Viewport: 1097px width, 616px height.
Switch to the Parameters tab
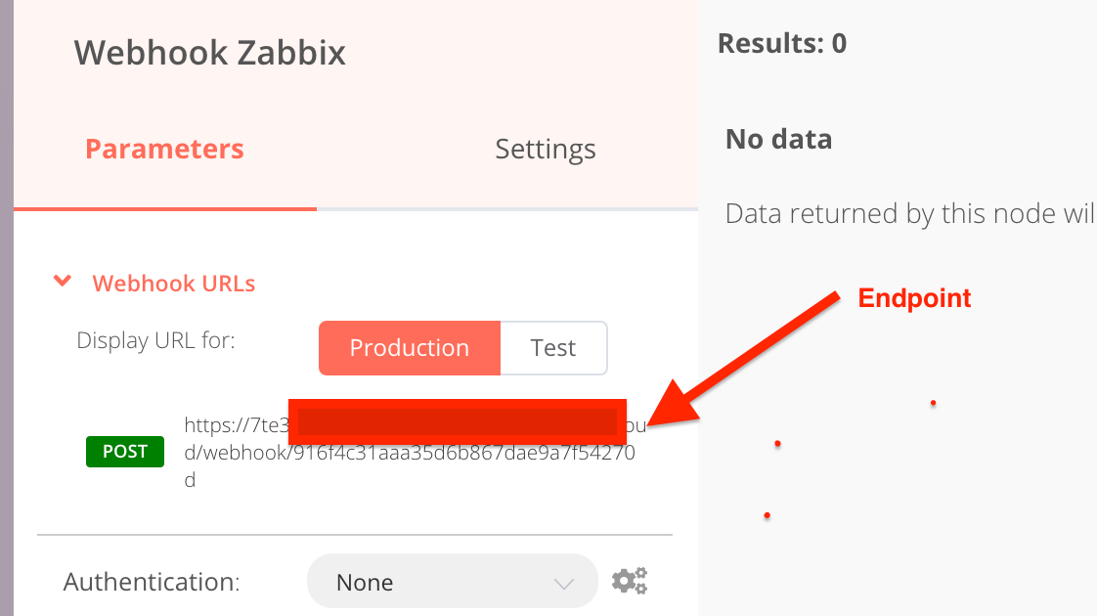pos(164,149)
